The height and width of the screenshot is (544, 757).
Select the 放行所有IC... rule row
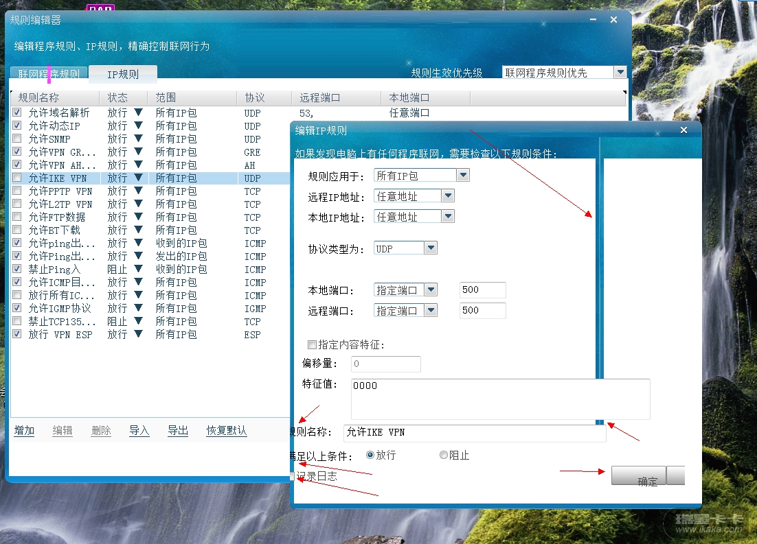(x=150, y=295)
